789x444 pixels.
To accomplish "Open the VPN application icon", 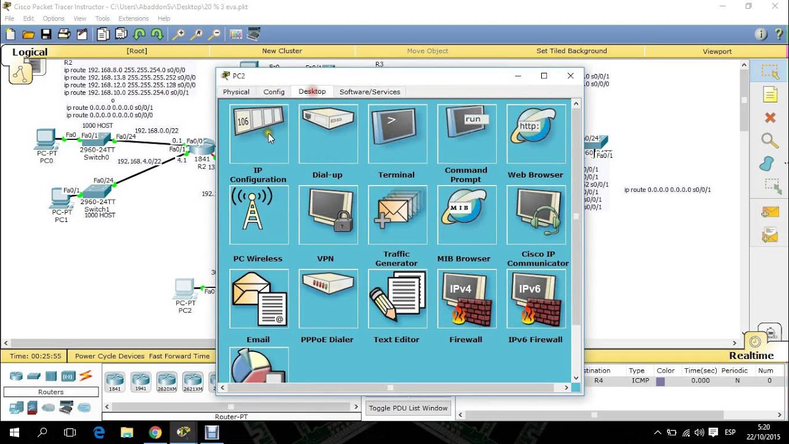I will [x=328, y=215].
